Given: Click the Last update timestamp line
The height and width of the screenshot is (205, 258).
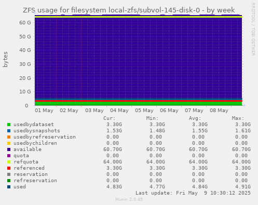Looking at the screenshot, I should click(193, 193).
